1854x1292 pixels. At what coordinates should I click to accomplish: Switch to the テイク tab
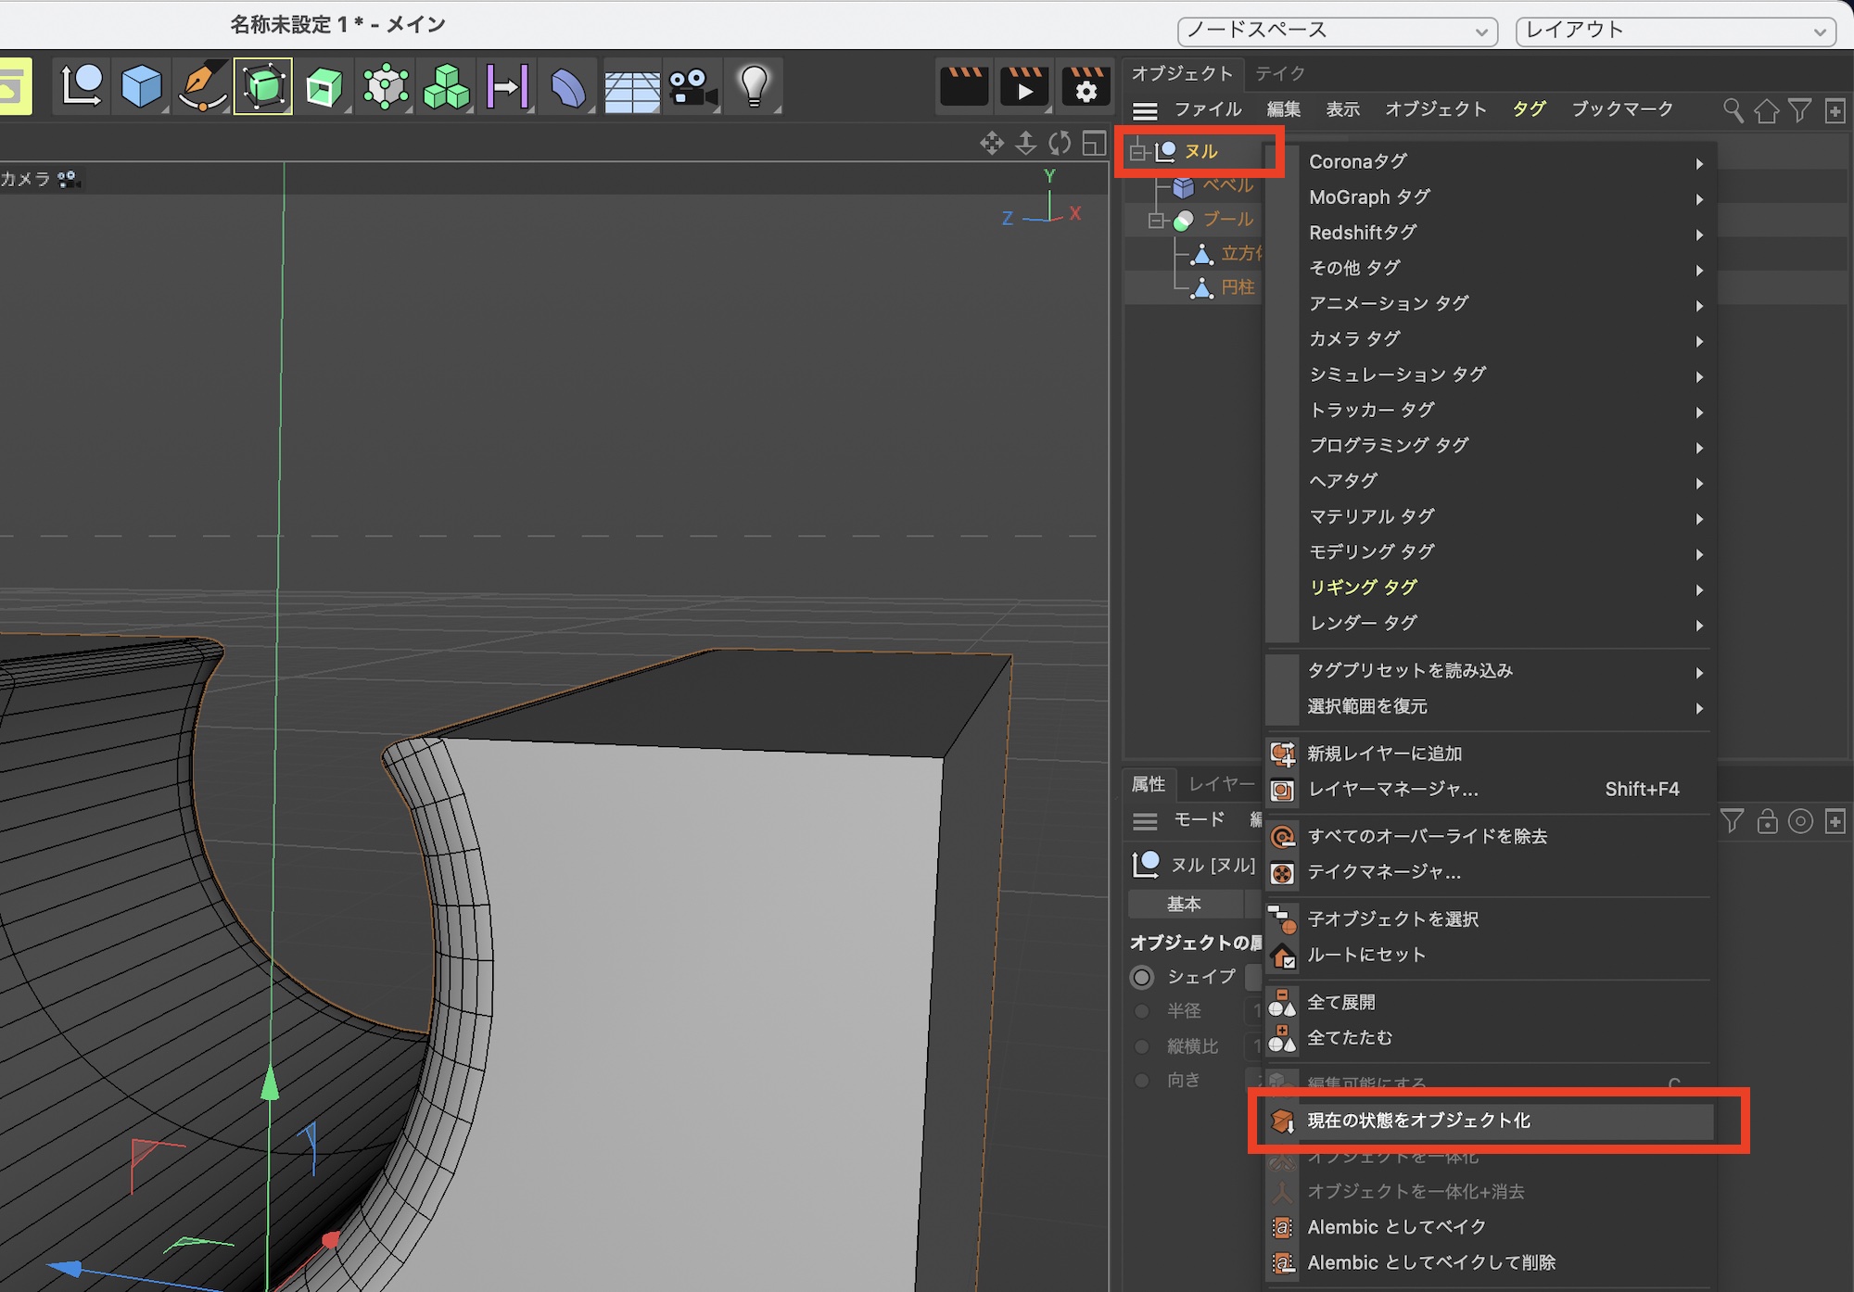1280,73
